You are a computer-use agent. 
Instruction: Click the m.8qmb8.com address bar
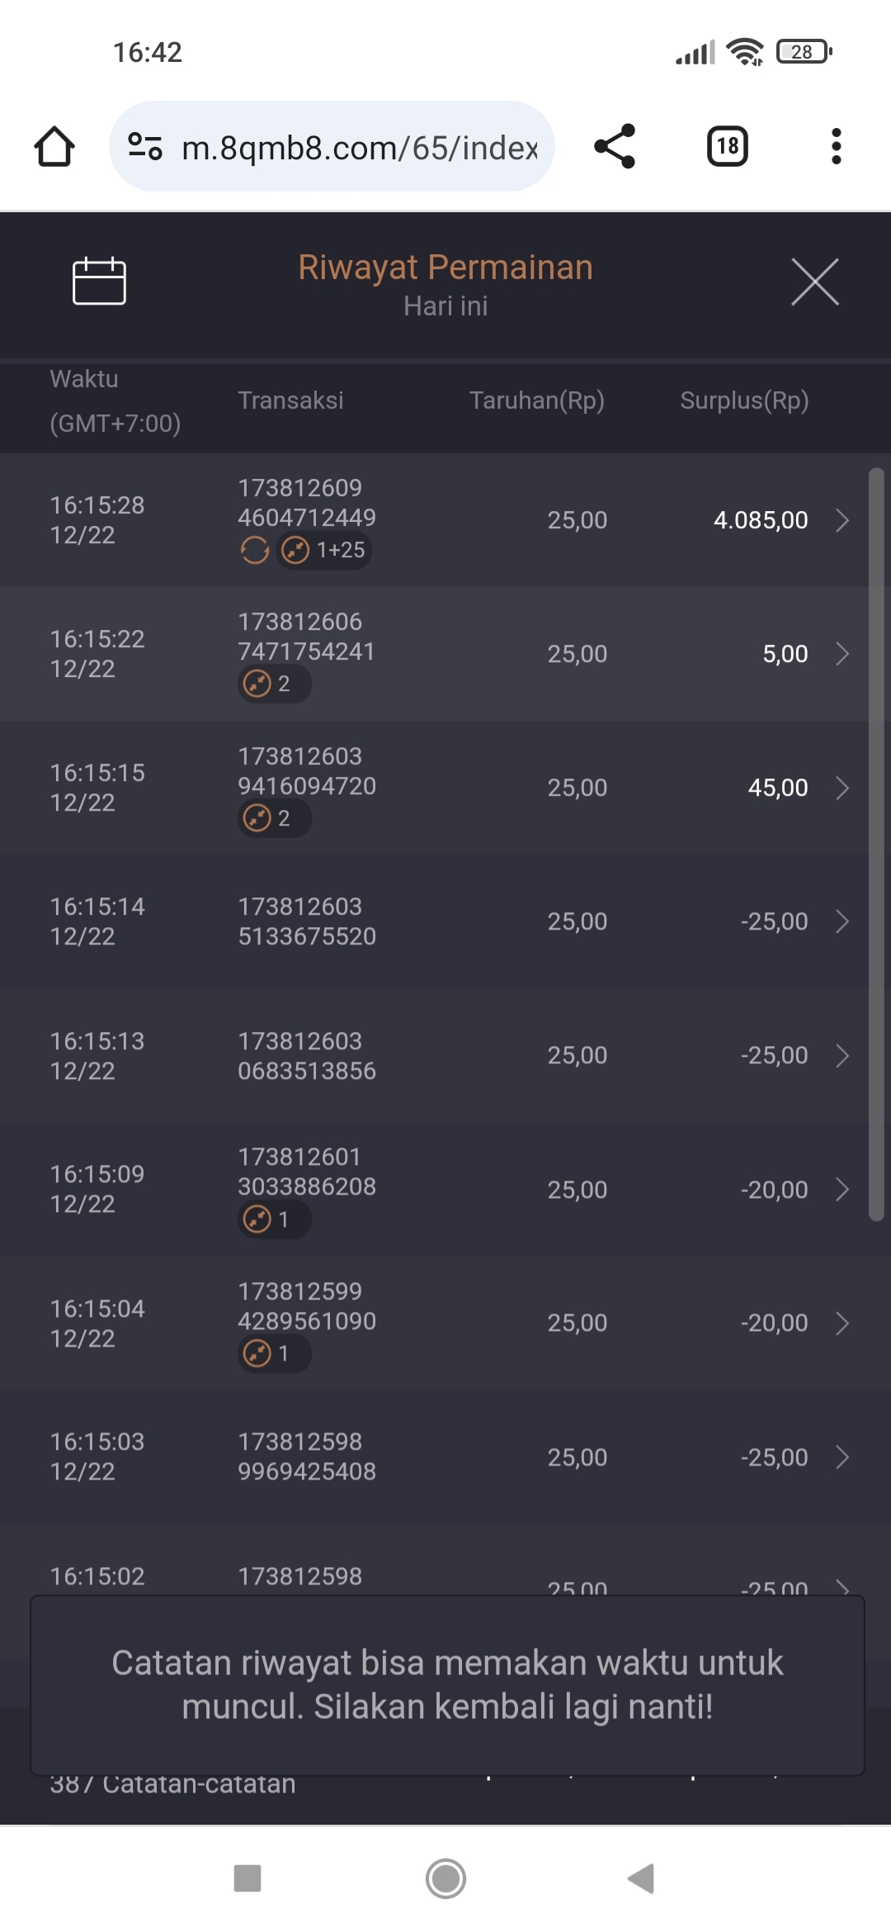click(359, 148)
